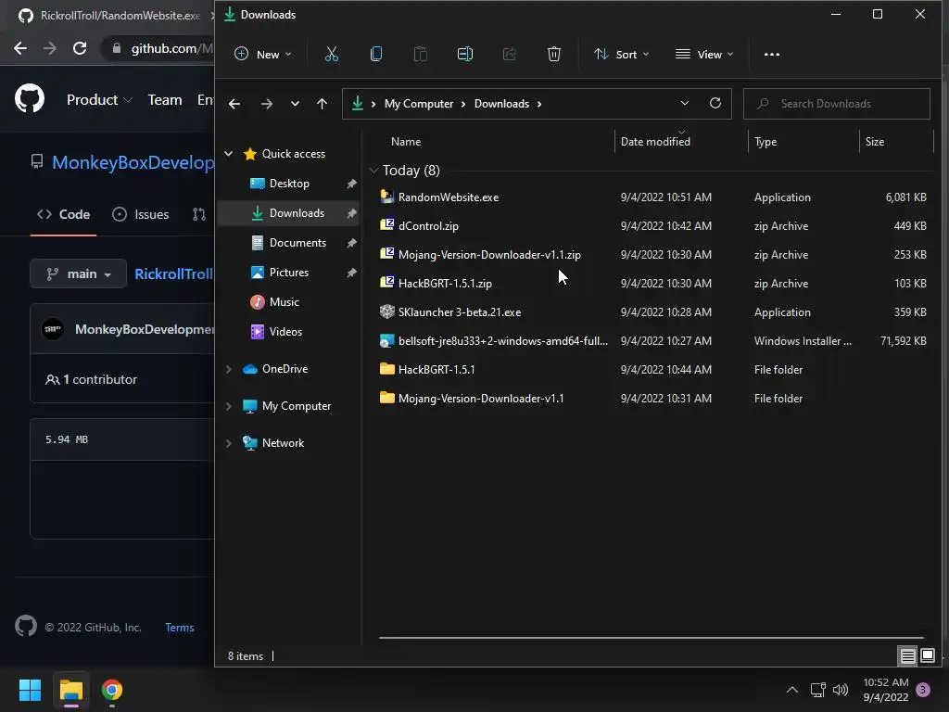
Task: Expand the OneDrive tree node
Action: click(x=229, y=369)
